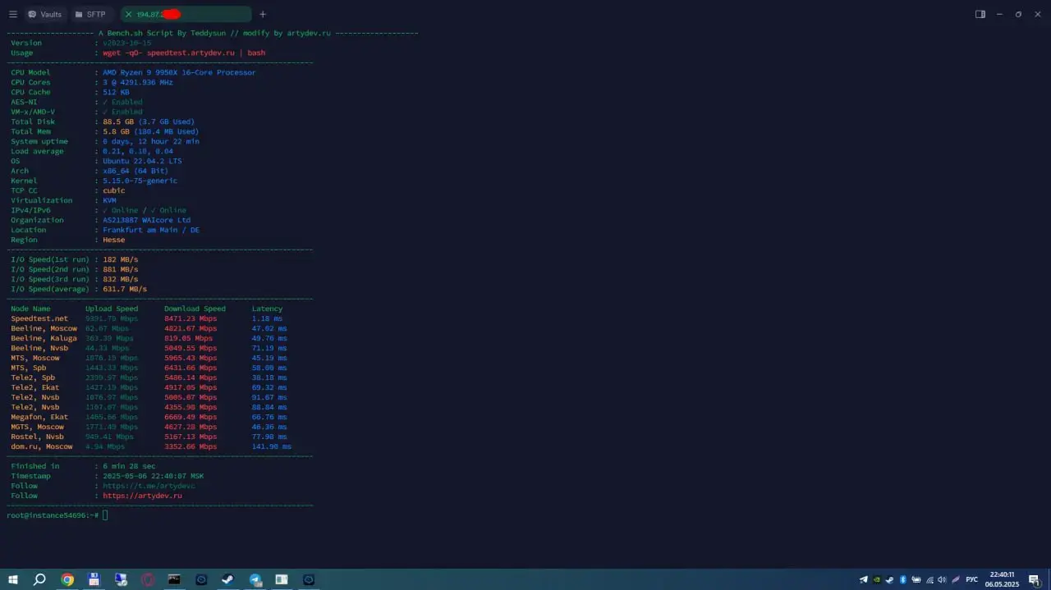Click the Megafon, Ekat node name
The image size is (1051, 590).
pyautogui.click(x=39, y=417)
